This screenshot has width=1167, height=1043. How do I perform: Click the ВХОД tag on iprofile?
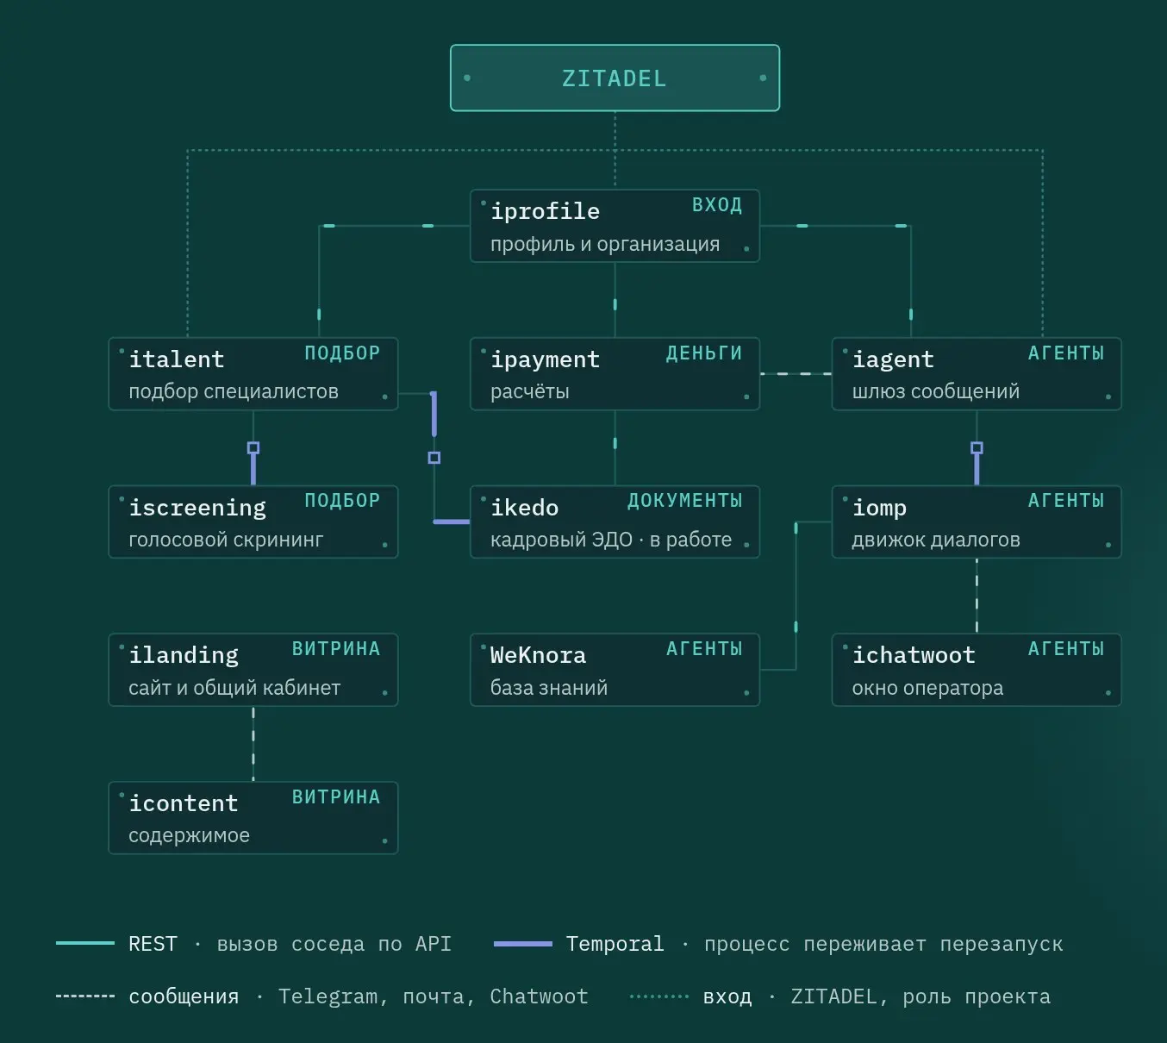pyautogui.click(x=717, y=205)
